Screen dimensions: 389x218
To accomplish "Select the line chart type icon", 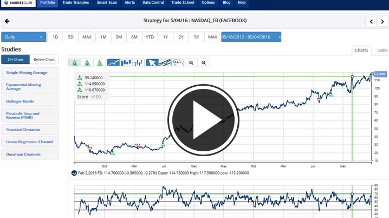I will 114,63.
